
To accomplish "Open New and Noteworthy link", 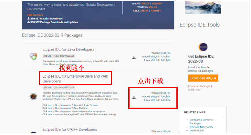I will [x=201, y=127].
